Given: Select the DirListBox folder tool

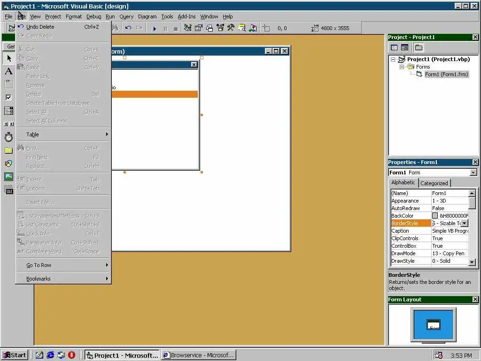Looking at the screenshot, I should point(8,150).
